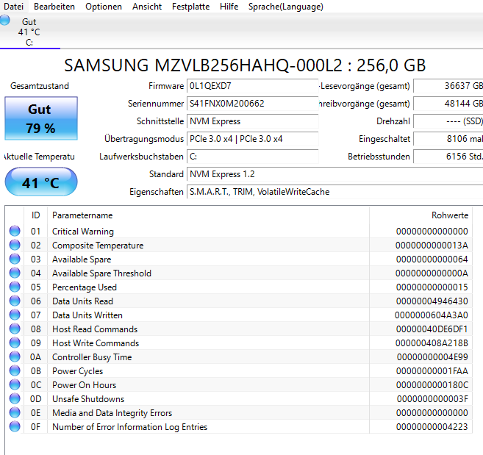Click status orb for Available Spare row 03

pos(15,259)
